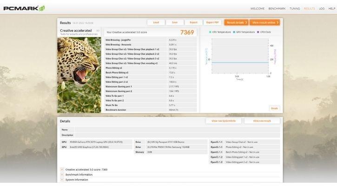The height and width of the screenshot is (186, 337).
Task: Expand the System information section
Action: pos(62,179)
